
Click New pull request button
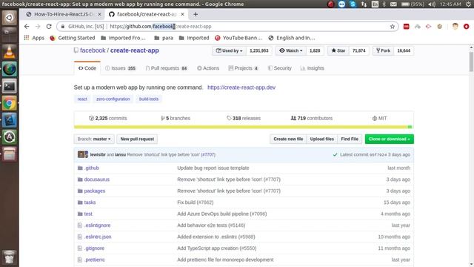(137, 139)
